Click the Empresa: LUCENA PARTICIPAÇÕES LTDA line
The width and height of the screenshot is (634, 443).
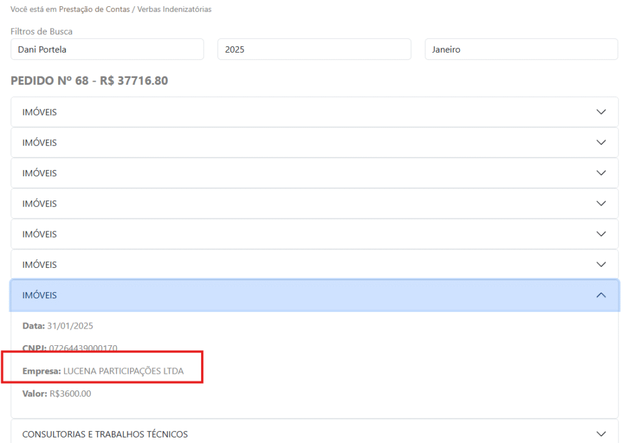pos(103,371)
